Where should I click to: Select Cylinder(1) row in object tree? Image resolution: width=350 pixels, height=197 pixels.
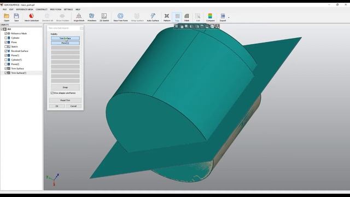(16, 60)
